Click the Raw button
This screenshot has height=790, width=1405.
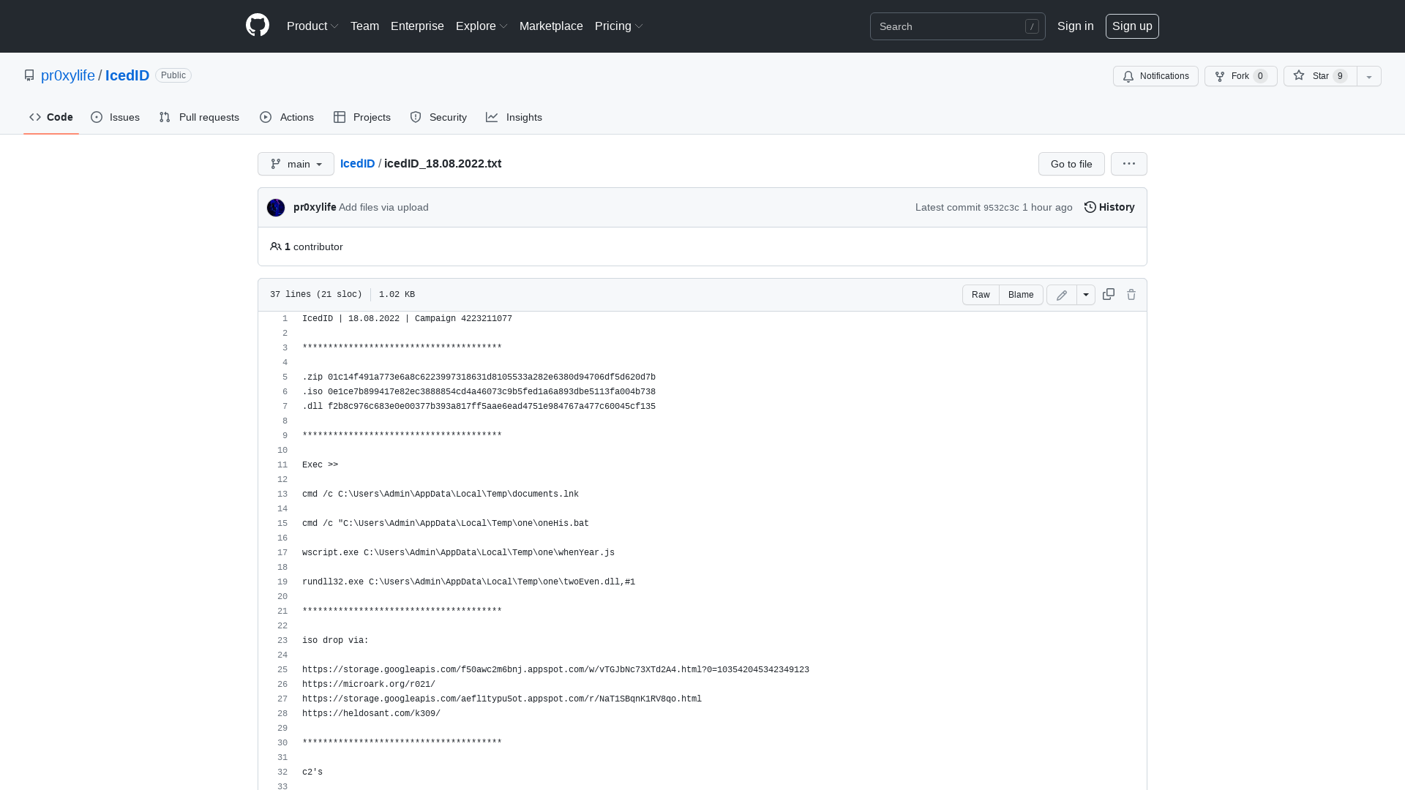click(x=981, y=294)
